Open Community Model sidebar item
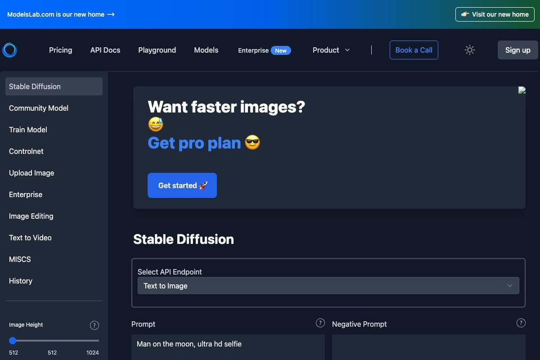Viewport: 540px width, 360px height. tap(54, 108)
